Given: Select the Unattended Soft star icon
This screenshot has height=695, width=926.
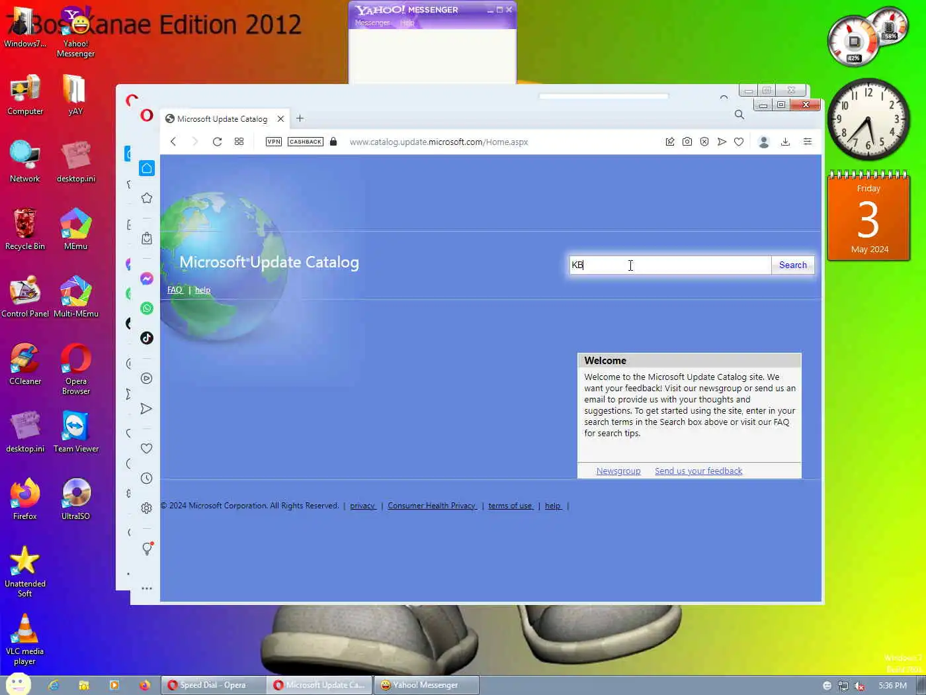Looking at the screenshot, I should pyautogui.click(x=25, y=572).
